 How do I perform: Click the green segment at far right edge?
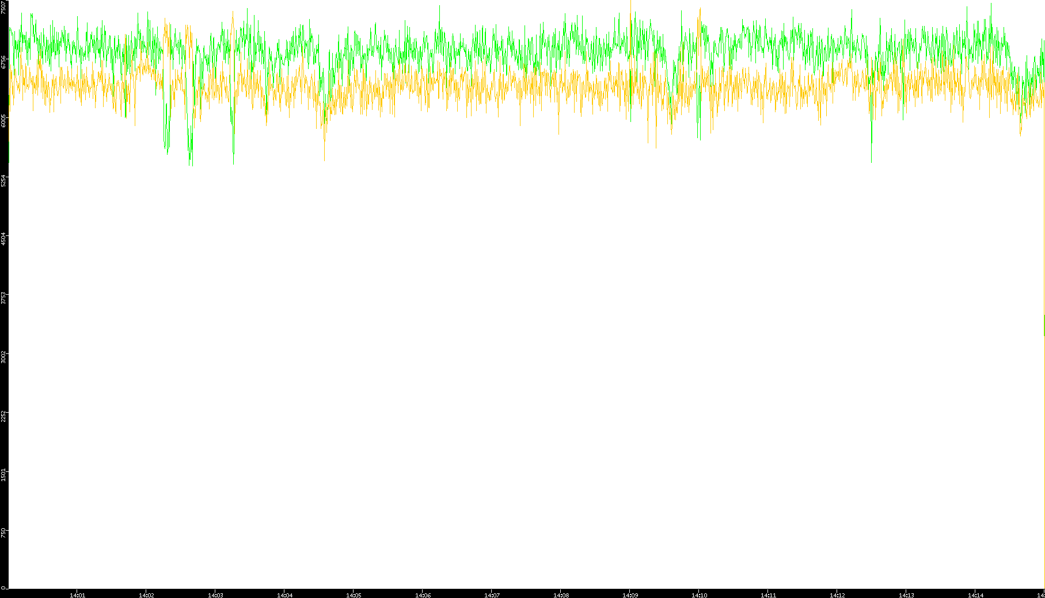coord(1044,325)
